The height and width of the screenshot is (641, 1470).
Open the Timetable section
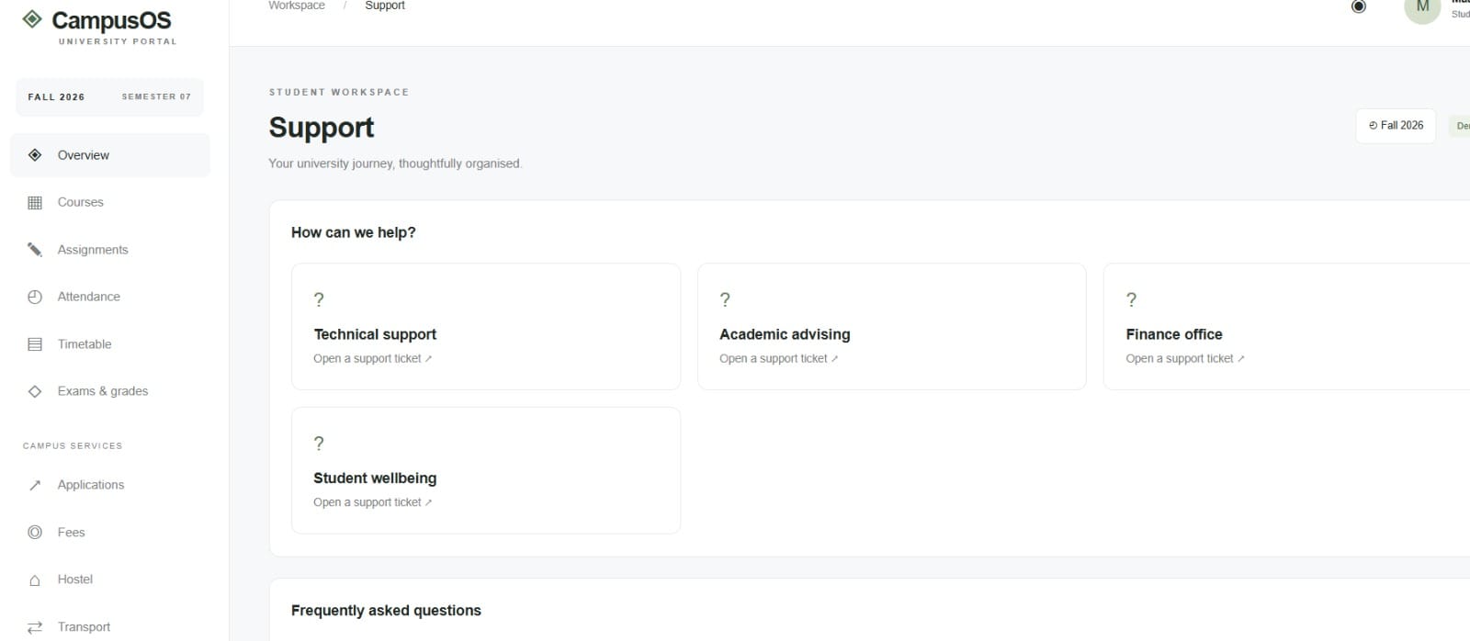pos(110,344)
